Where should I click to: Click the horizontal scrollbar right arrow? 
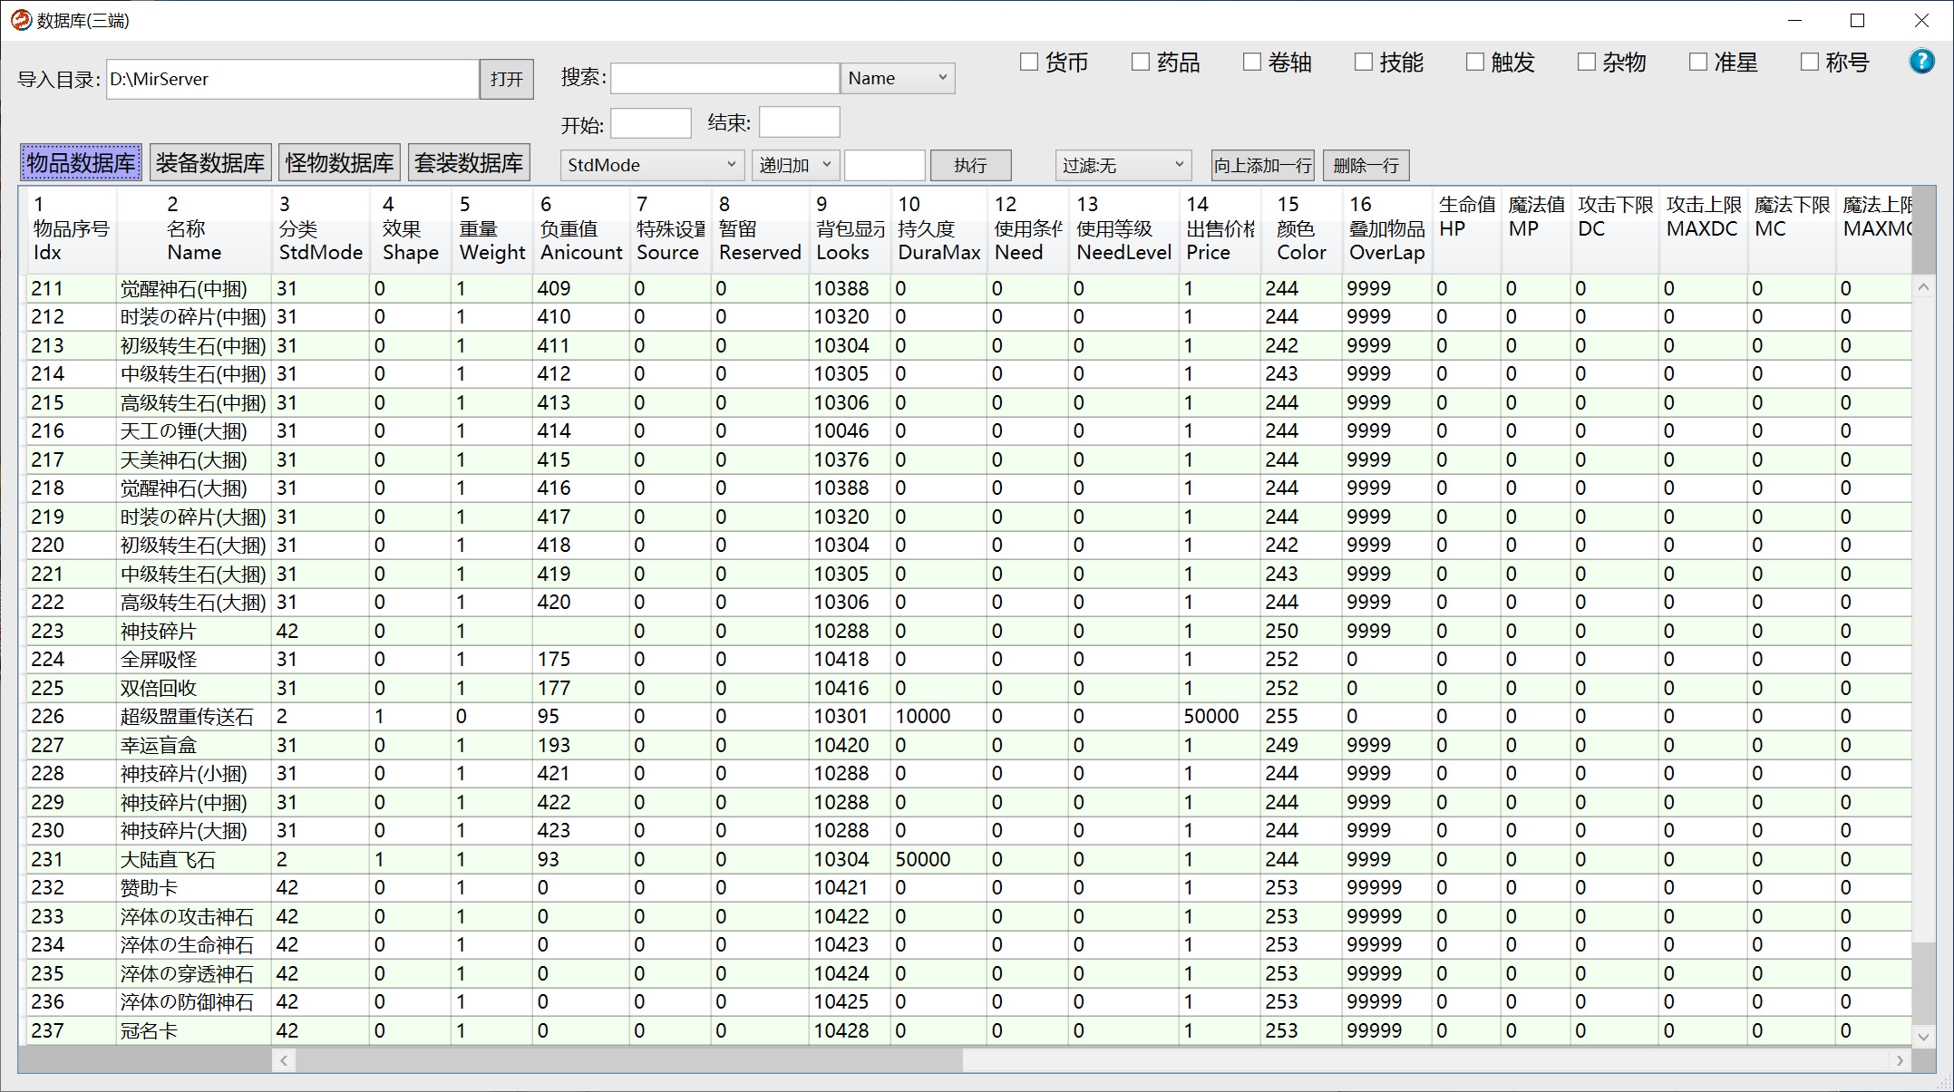1900,1059
